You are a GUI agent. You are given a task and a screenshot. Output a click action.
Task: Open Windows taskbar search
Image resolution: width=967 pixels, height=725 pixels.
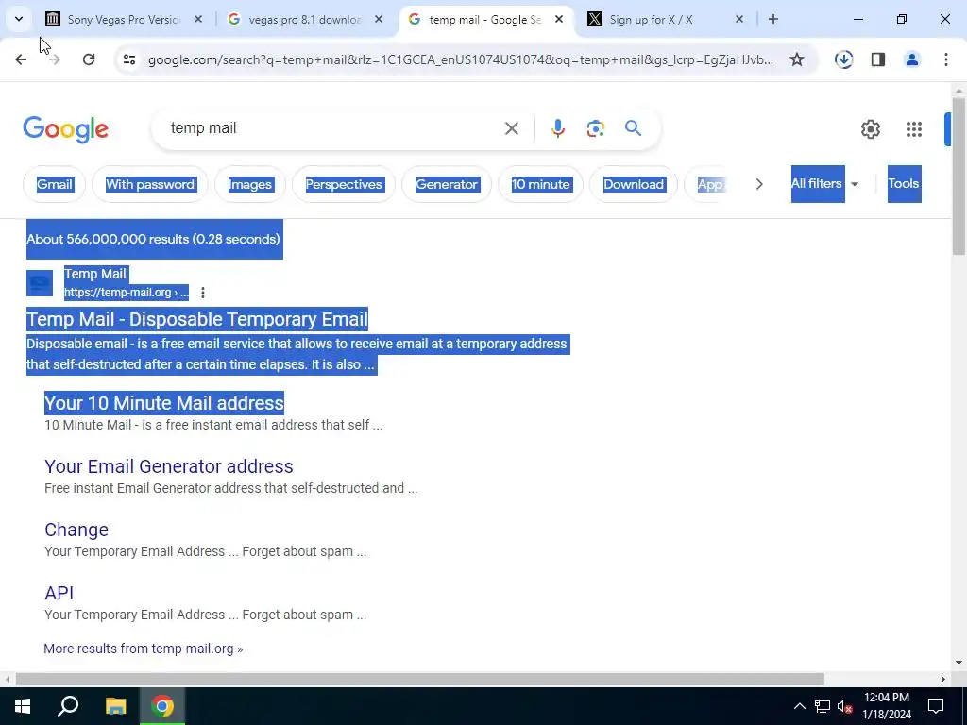[68, 706]
